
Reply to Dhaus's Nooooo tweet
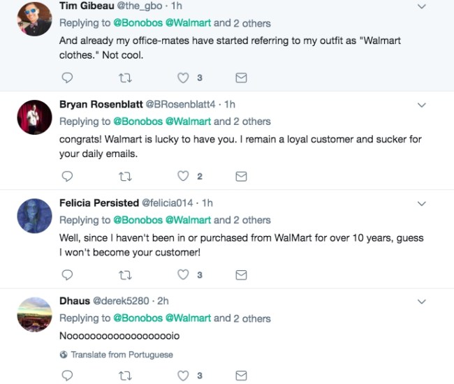point(67,376)
